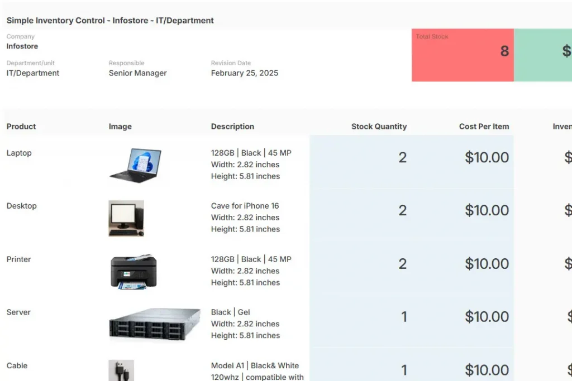Open the Cable product image
572x381 pixels.
(x=121, y=370)
